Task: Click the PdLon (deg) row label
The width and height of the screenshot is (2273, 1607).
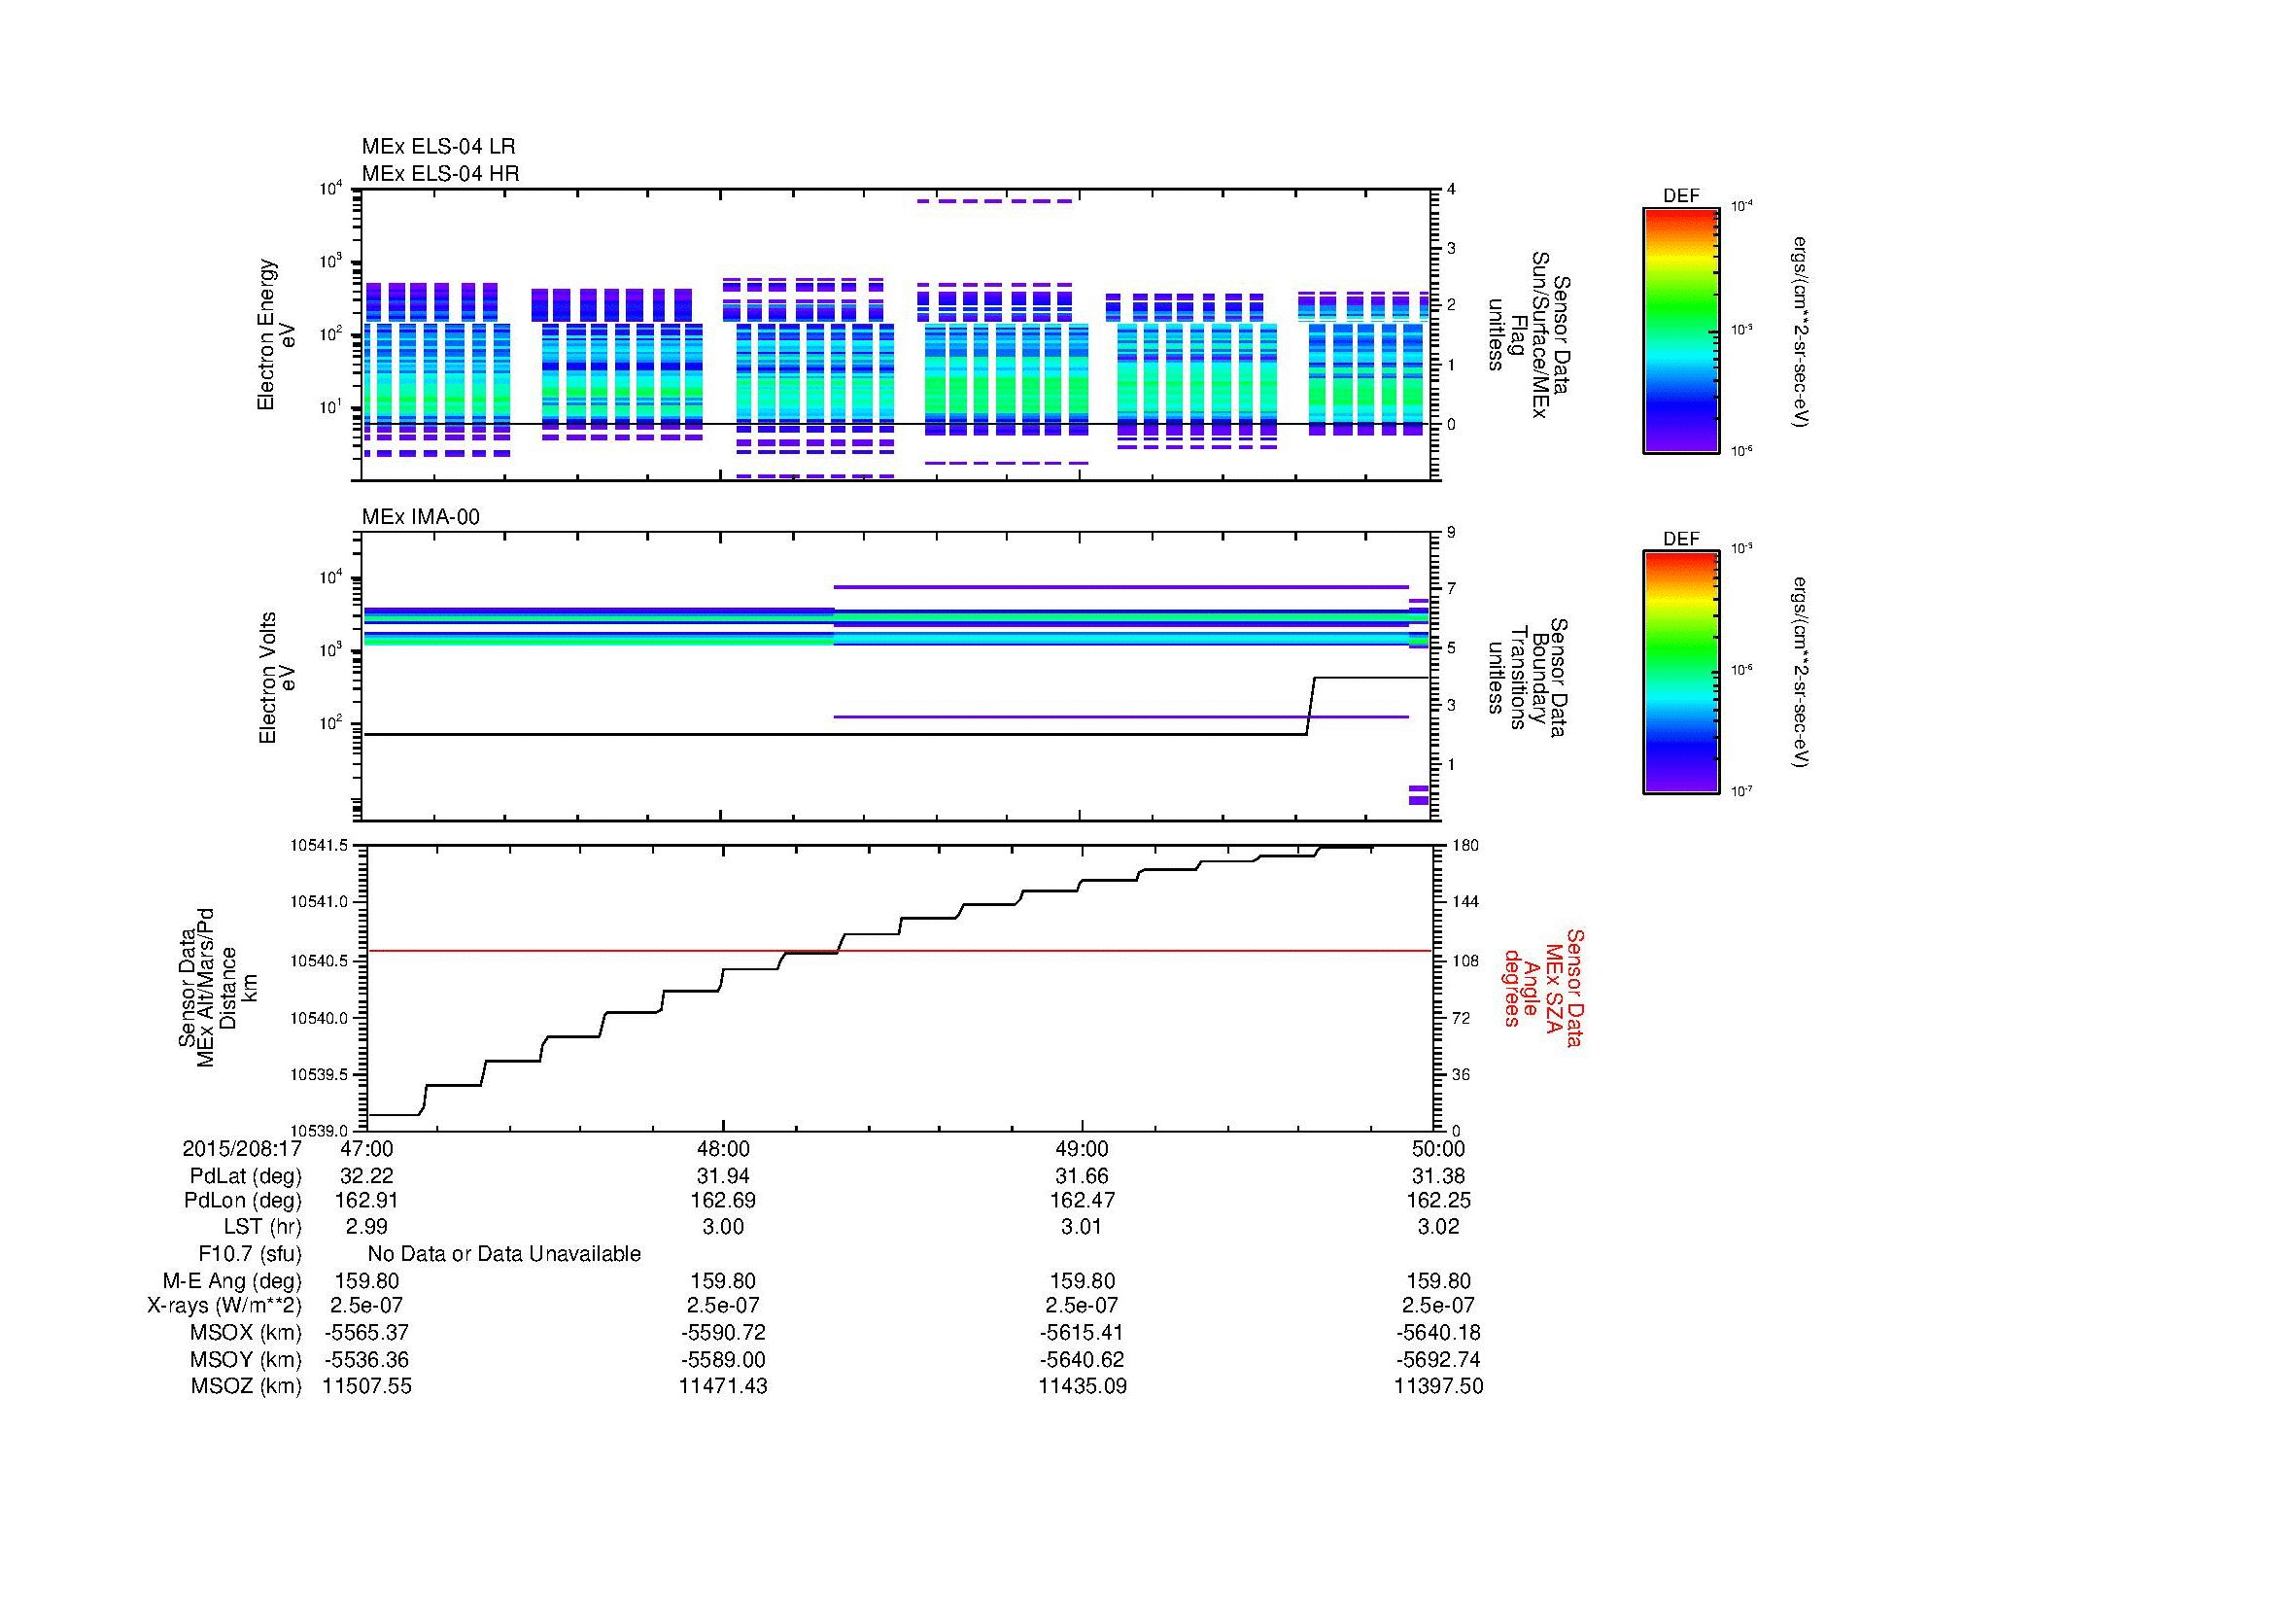Action: [243, 1200]
